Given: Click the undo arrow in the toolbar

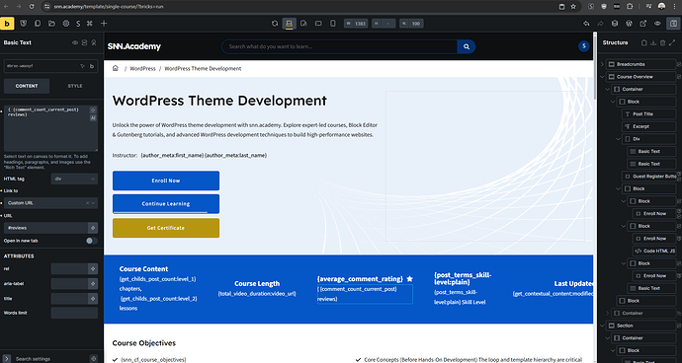Looking at the screenshot, I should click(x=586, y=24).
